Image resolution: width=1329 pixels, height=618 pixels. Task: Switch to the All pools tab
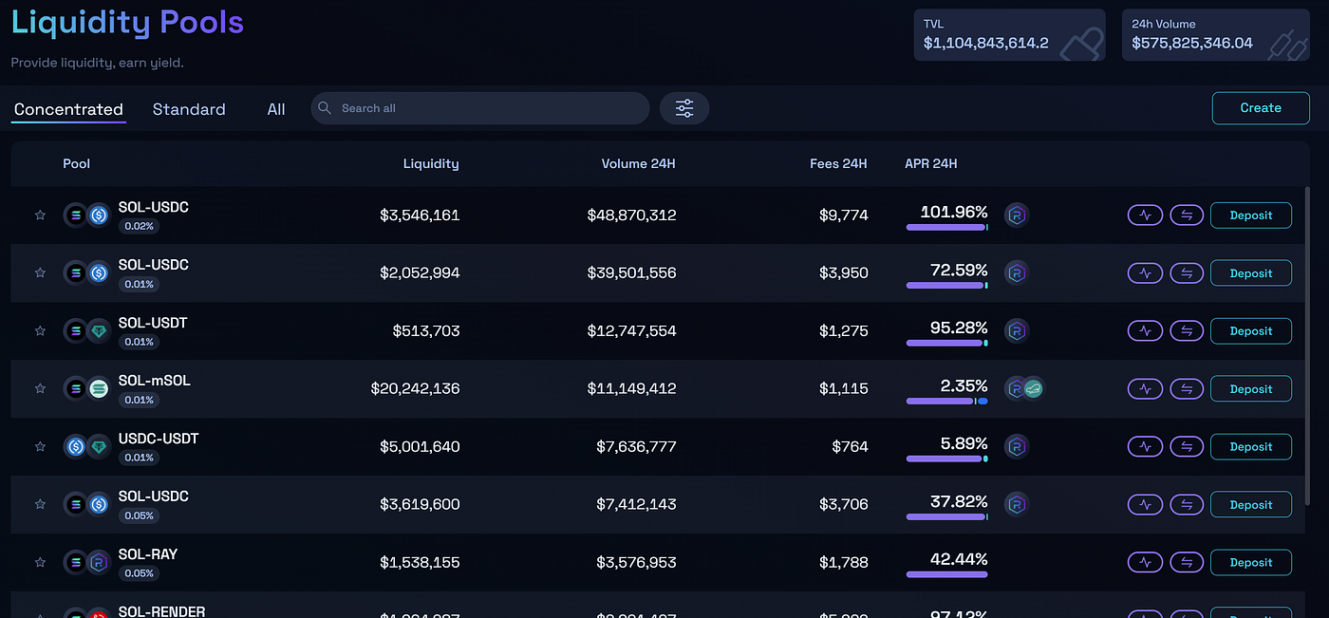pyautogui.click(x=276, y=109)
